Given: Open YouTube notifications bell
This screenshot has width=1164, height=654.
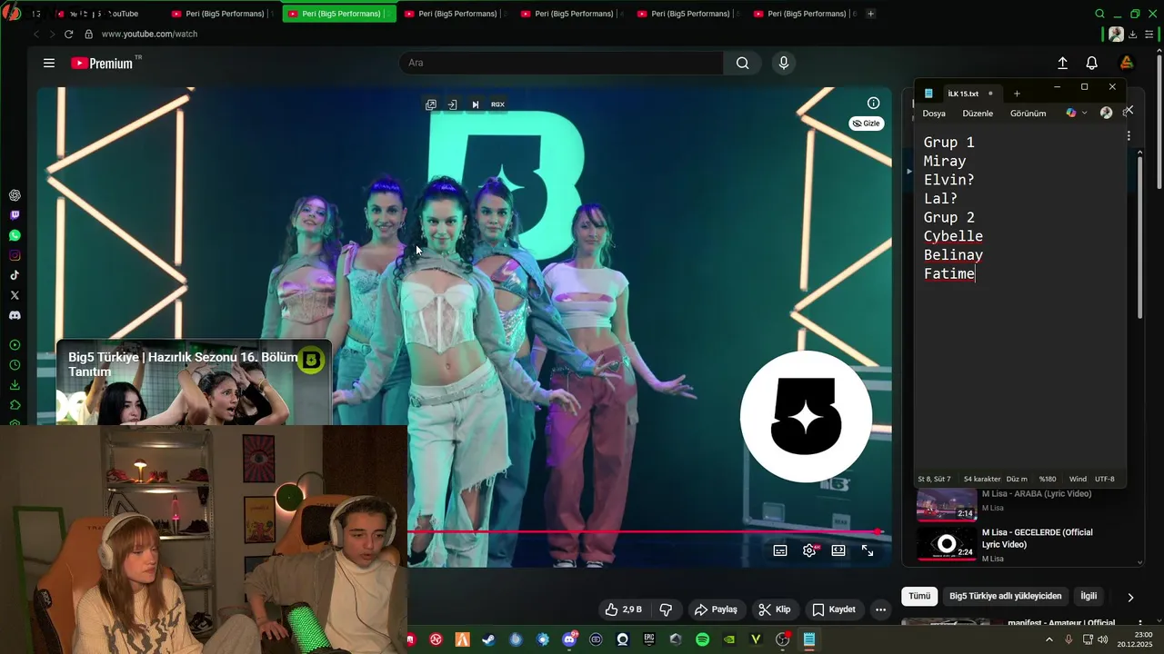Looking at the screenshot, I should tap(1092, 63).
